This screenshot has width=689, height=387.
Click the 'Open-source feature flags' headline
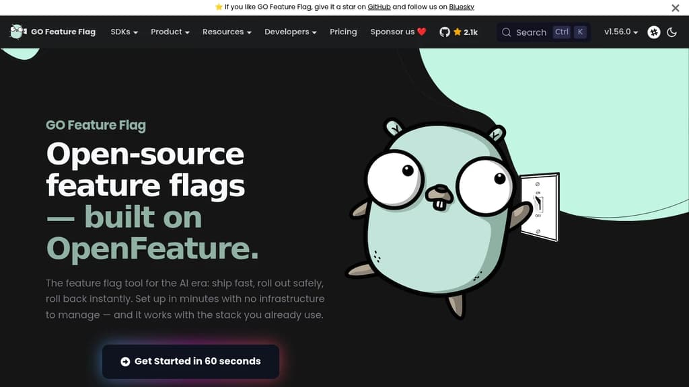tap(145, 169)
